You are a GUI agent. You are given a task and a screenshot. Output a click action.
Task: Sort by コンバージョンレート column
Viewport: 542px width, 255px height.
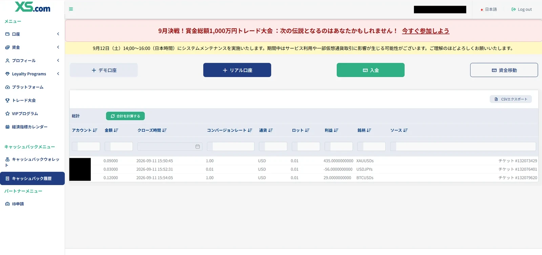[x=230, y=130]
